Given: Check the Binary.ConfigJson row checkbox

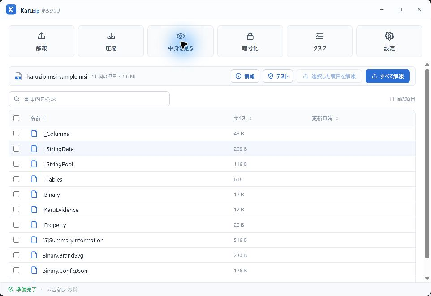Looking at the screenshot, I should [x=17, y=271].
